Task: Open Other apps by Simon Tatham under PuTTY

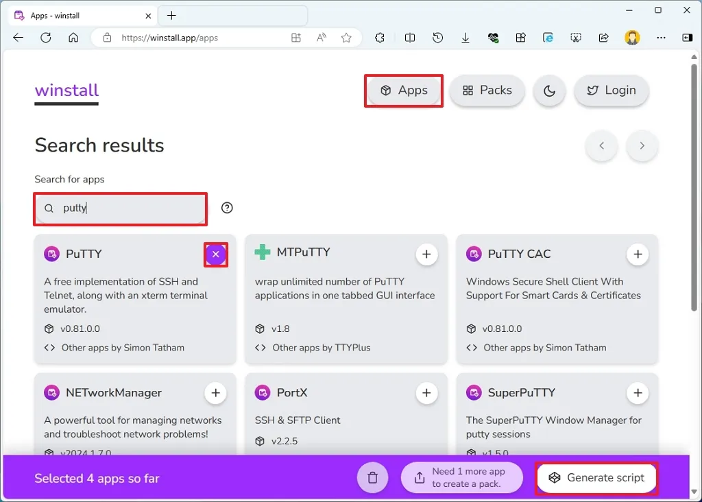Action: pos(123,348)
